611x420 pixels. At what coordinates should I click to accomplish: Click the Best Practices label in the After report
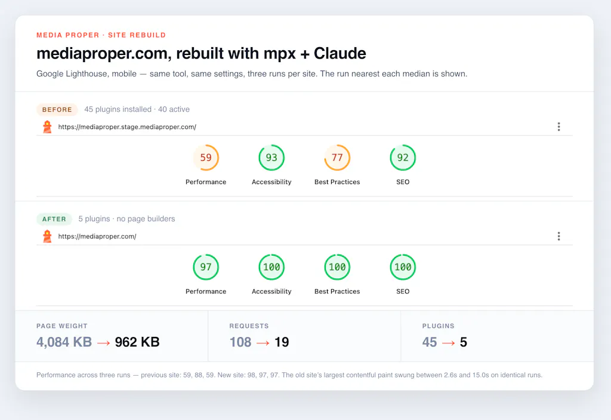(x=337, y=291)
